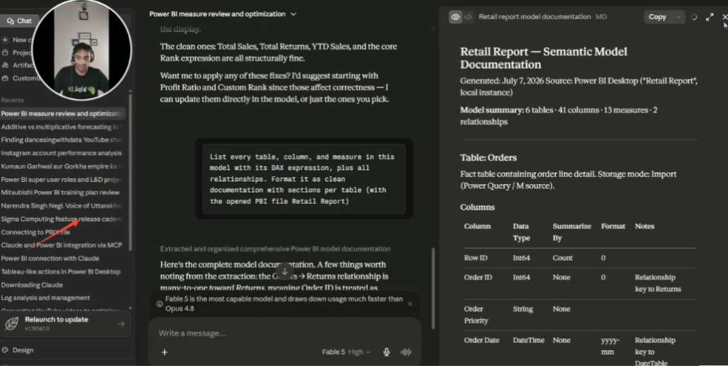Click the scroll-to-bottom arrow button
Viewport: 728px width, 366px height.
[x=284, y=271]
